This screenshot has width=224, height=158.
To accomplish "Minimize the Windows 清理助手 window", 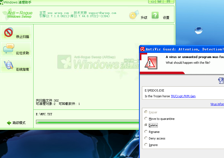I will click(x=153, y=1).
